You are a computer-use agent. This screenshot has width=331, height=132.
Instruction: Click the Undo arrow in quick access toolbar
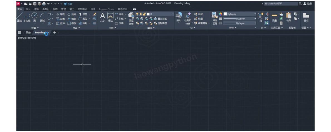(49, 4)
